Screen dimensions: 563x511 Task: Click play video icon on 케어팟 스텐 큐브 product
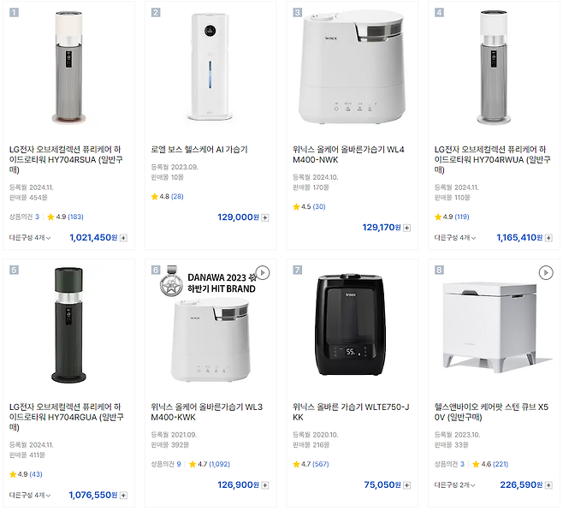tap(546, 273)
